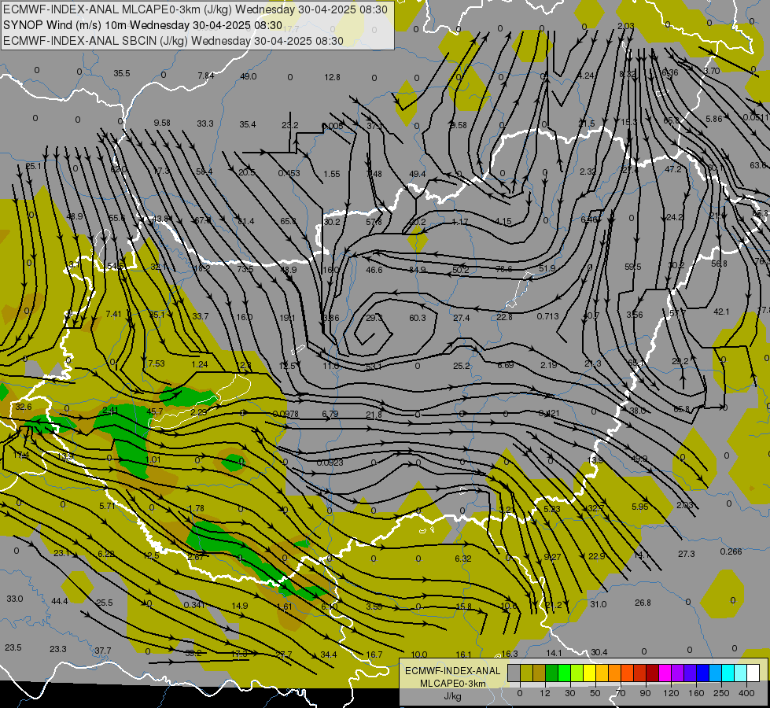770x708 pixels.
Task: Click the map value 0.0923
Action: 330,463
